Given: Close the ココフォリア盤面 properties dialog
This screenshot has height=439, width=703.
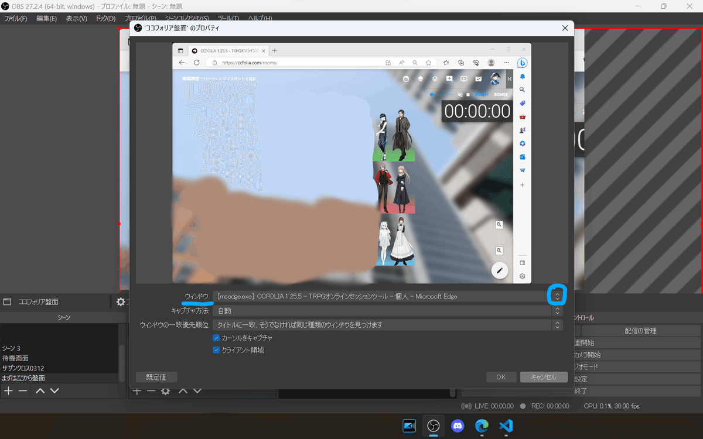Looking at the screenshot, I should tap(565, 28).
